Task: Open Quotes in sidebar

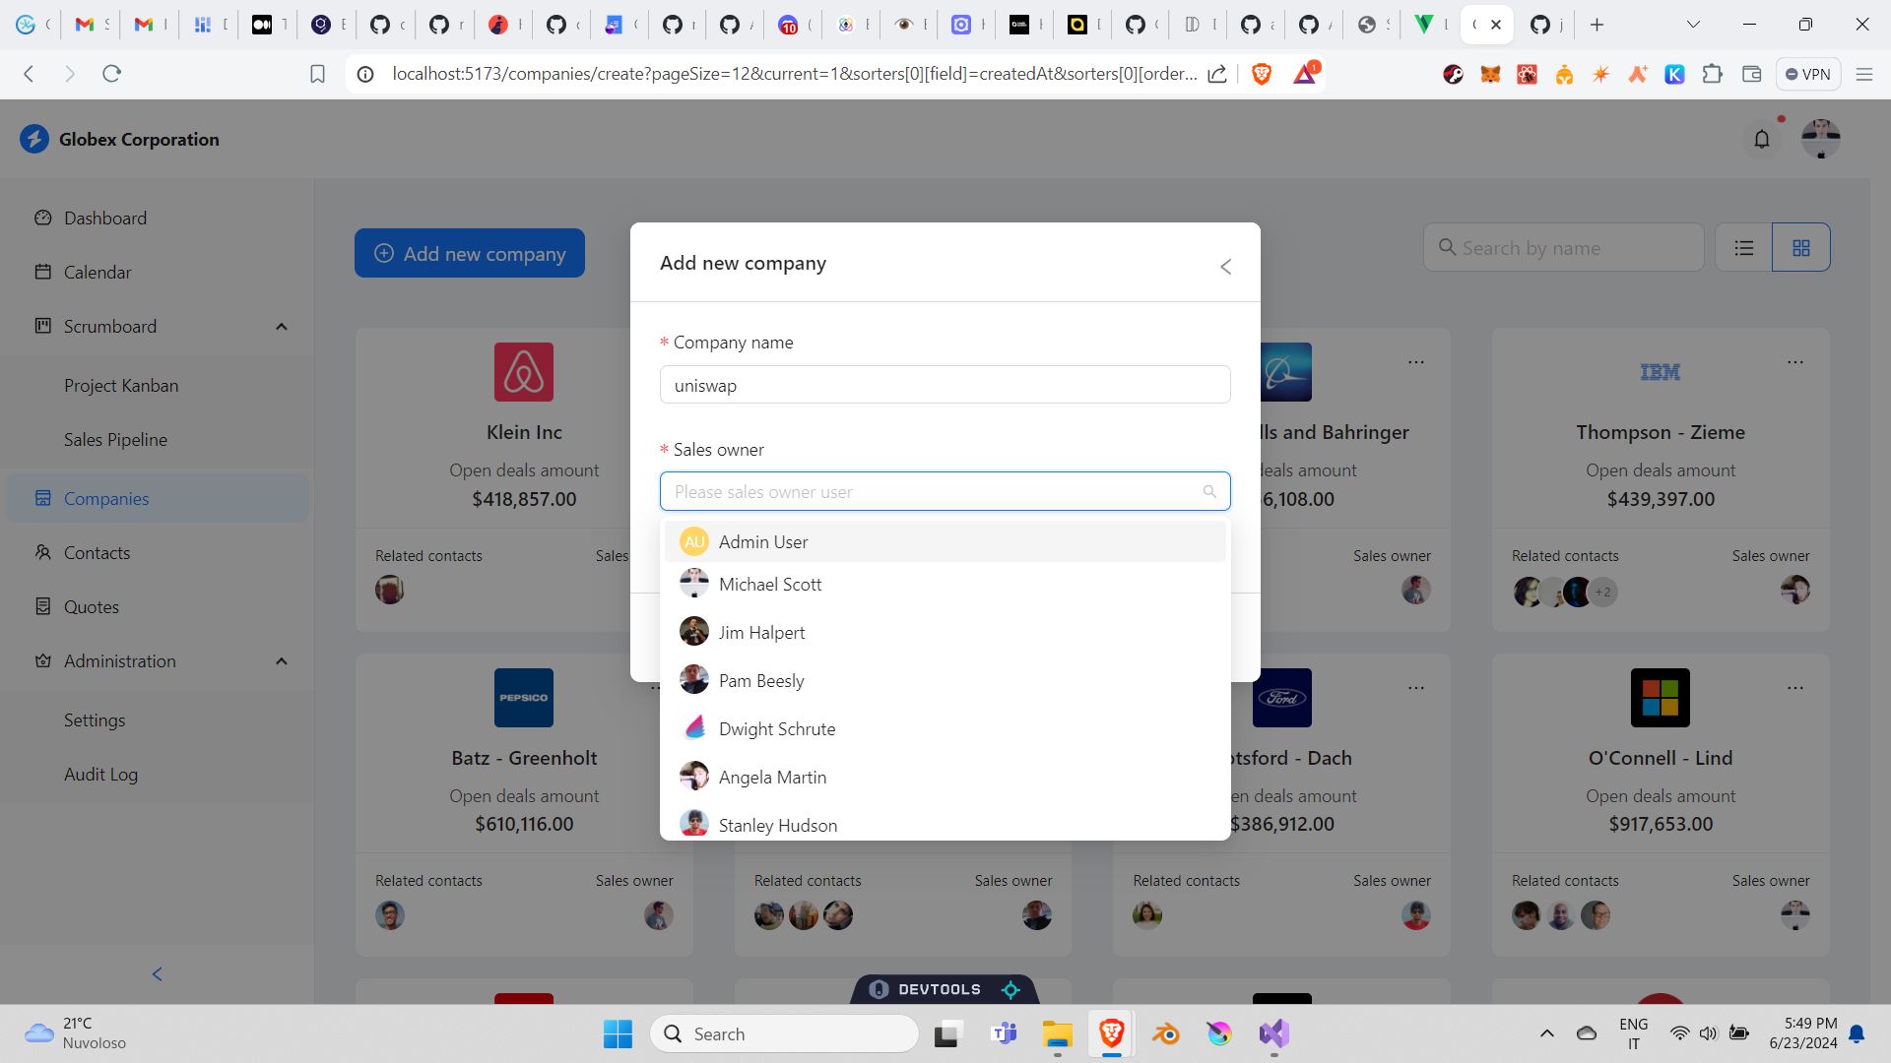Action: 91,605
